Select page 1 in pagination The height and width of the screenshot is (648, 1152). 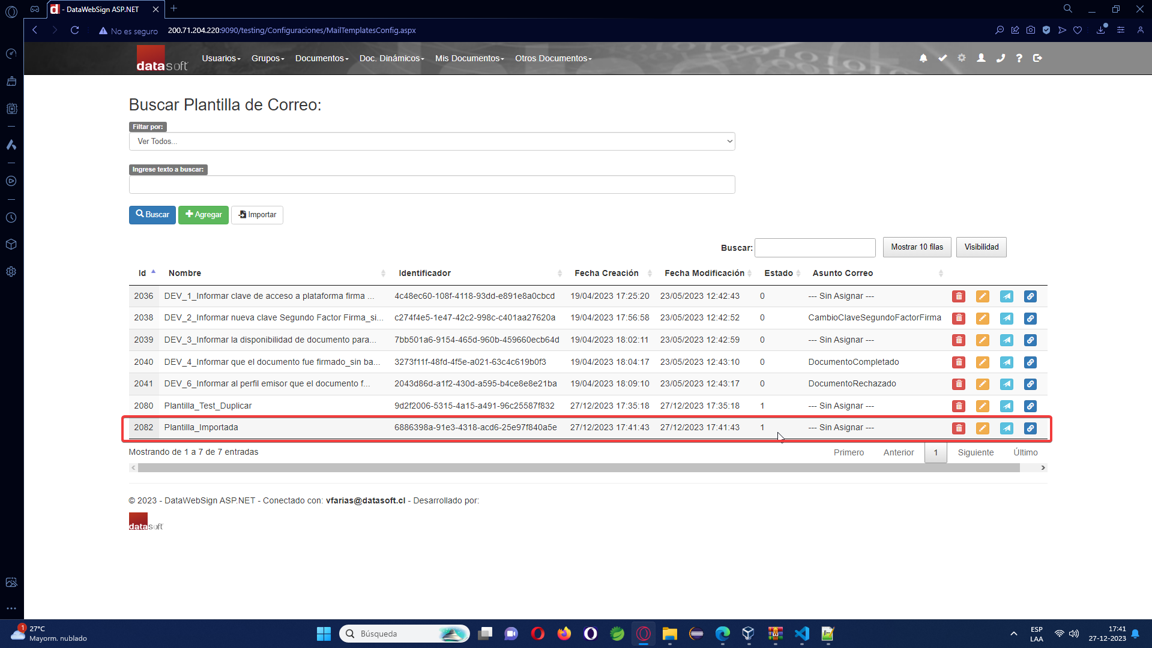click(935, 452)
